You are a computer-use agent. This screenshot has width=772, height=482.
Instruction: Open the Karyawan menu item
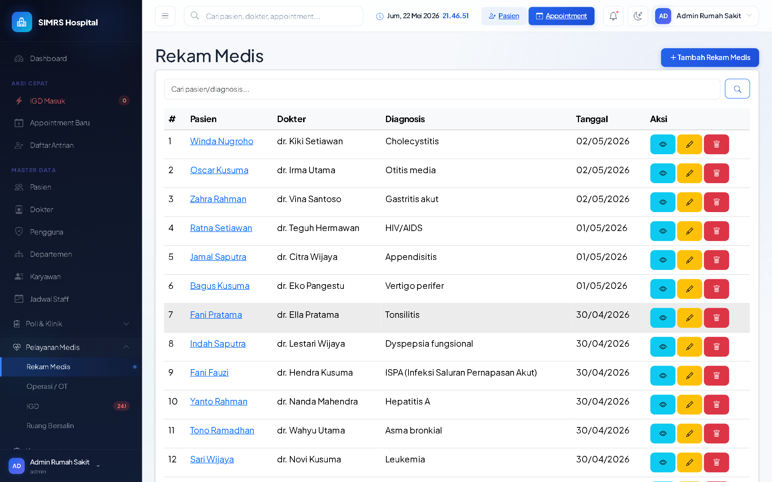point(71,277)
